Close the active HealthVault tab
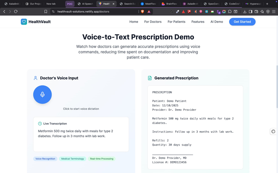This screenshot has width=278, height=173. click(114, 4)
